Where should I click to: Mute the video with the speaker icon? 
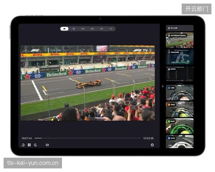pyautogui.click(x=47, y=145)
